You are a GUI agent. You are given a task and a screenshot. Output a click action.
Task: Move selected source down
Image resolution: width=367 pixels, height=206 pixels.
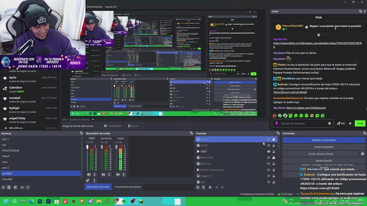tap(222, 187)
